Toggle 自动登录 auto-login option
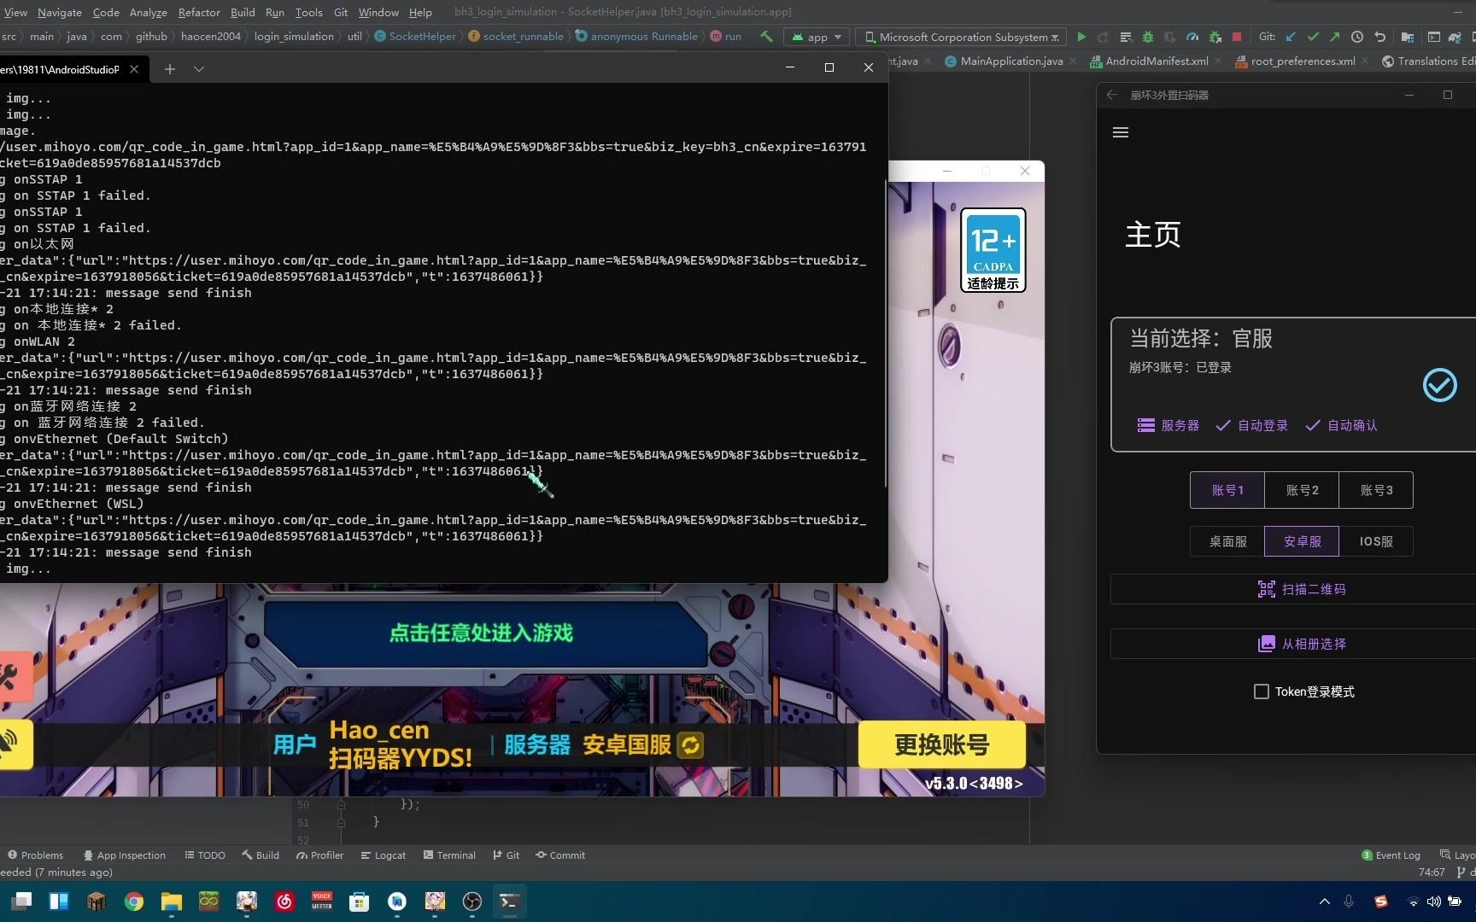Image resolution: width=1476 pixels, height=922 pixels. click(1252, 425)
